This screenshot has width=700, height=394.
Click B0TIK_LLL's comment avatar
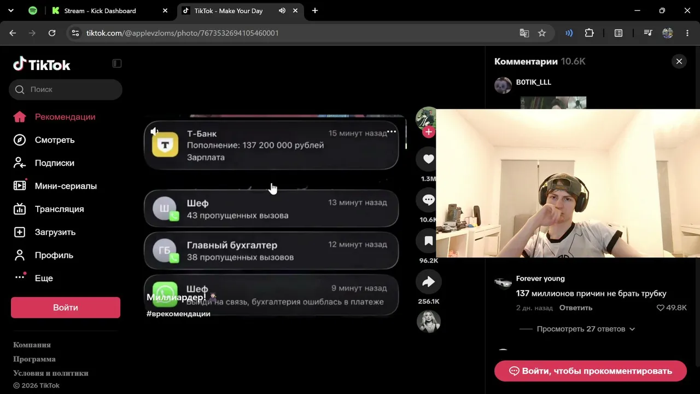tap(503, 85)
